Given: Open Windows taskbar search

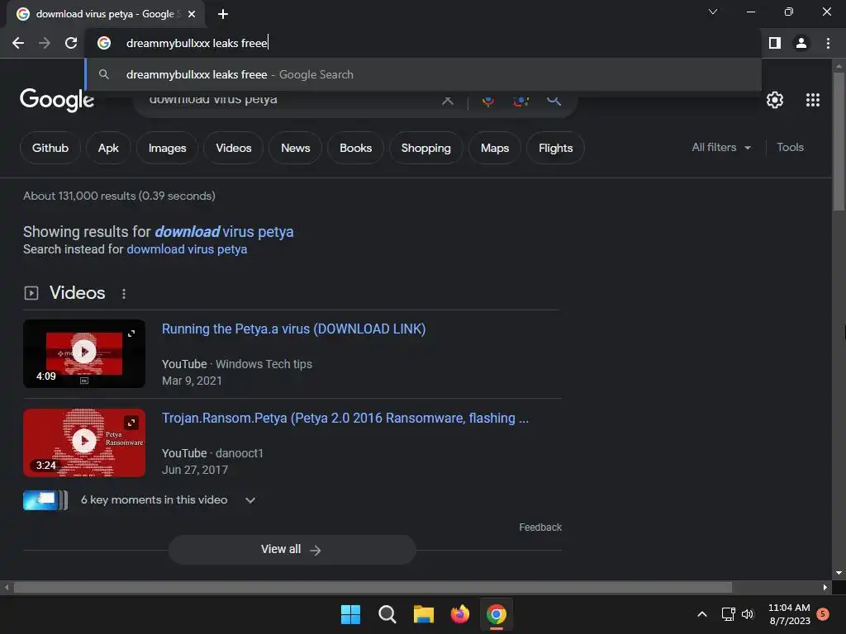Looking at the screenshot, I should tap(387, 614).
